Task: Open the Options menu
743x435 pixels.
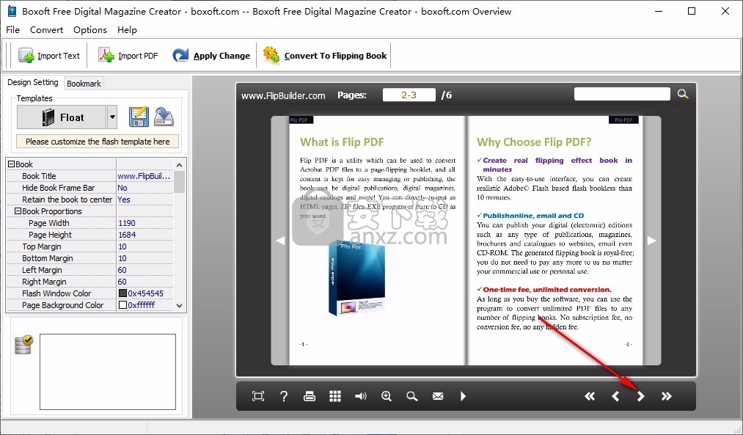Action: (90, 30)
